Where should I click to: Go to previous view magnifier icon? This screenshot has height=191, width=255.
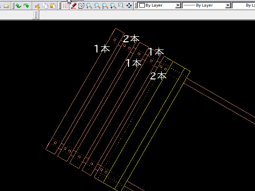(113, 6)
